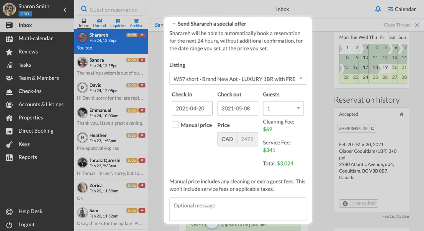This screenshot has width=424, height=231.
Task: Click the pin icon on Sandra's conversation
Action: tap(142, 60)
